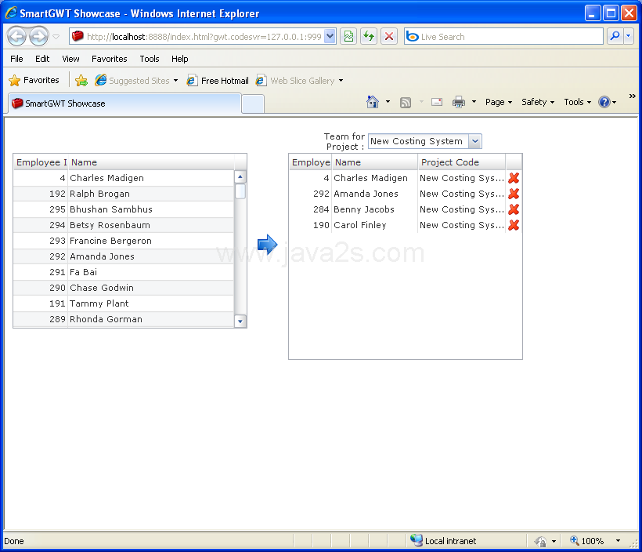The height and width of the screenshot is (552, 642).
Task: Open the zoom level dropdown arrow
Action: click(618, 541)
